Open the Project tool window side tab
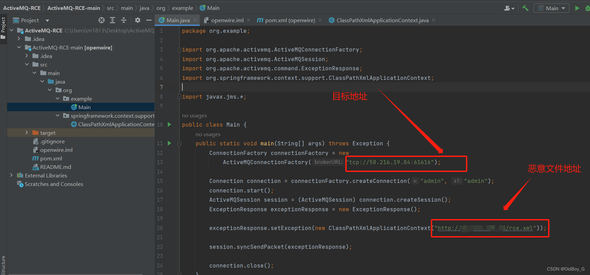This screenshot has width=590, height=275. point(3,28)
